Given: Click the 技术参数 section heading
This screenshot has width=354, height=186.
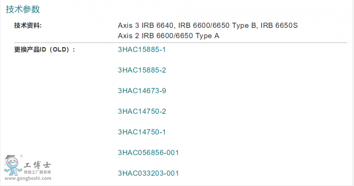Looking at the screenshot, I should coord(23,9).
